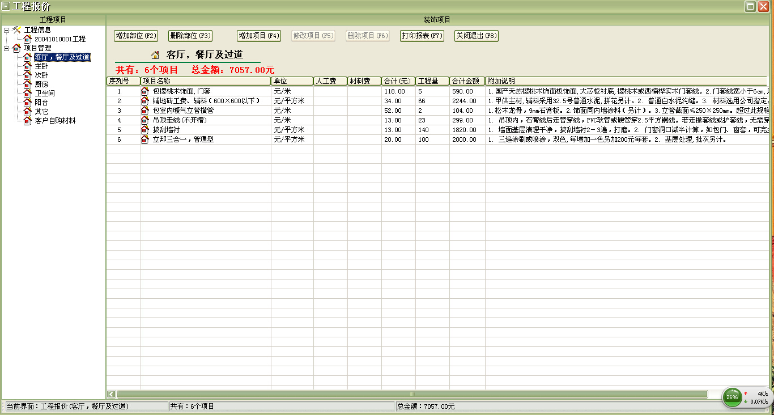Select 次卧 in the project tree

41,75
